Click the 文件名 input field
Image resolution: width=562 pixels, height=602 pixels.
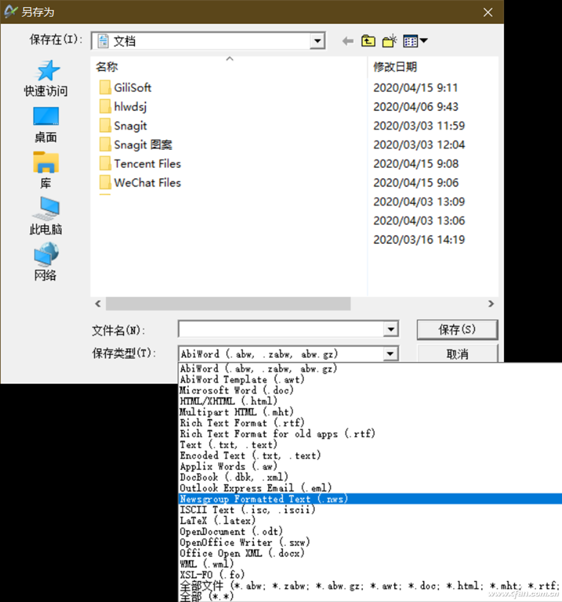284,329
